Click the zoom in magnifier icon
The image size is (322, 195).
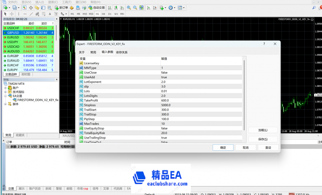[x=129, y=7]
